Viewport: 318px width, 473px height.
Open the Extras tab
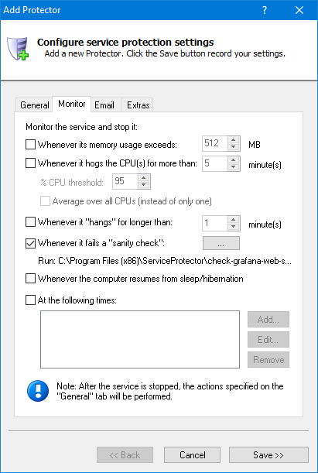coord(138,105)
